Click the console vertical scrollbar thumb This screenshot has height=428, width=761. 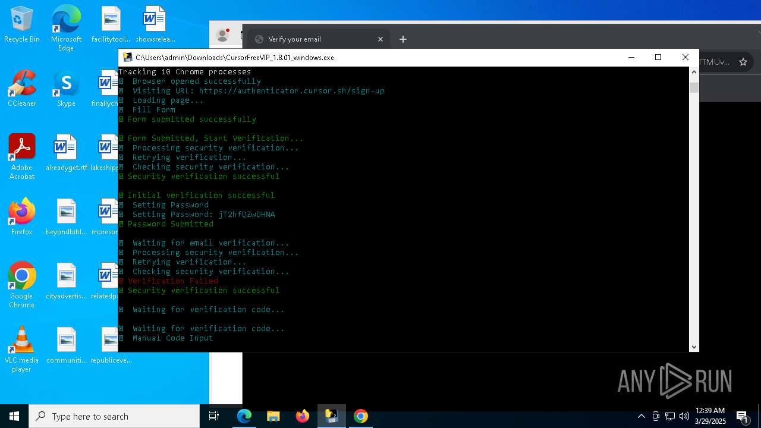click(x=694, y=88)
